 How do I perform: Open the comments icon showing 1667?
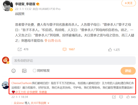click(64, 49)
